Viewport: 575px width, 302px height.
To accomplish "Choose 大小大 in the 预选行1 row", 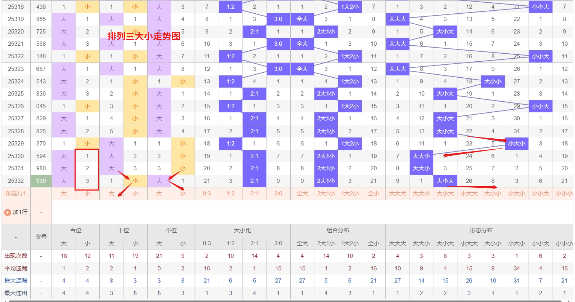I will (445, 193).
